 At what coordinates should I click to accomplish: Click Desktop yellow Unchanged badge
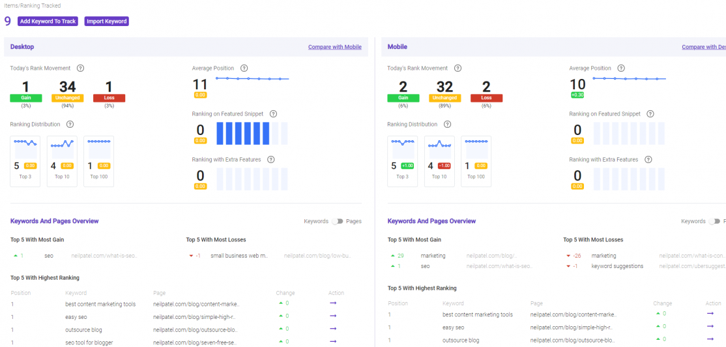pyautogui.click(x=68, y=98)
